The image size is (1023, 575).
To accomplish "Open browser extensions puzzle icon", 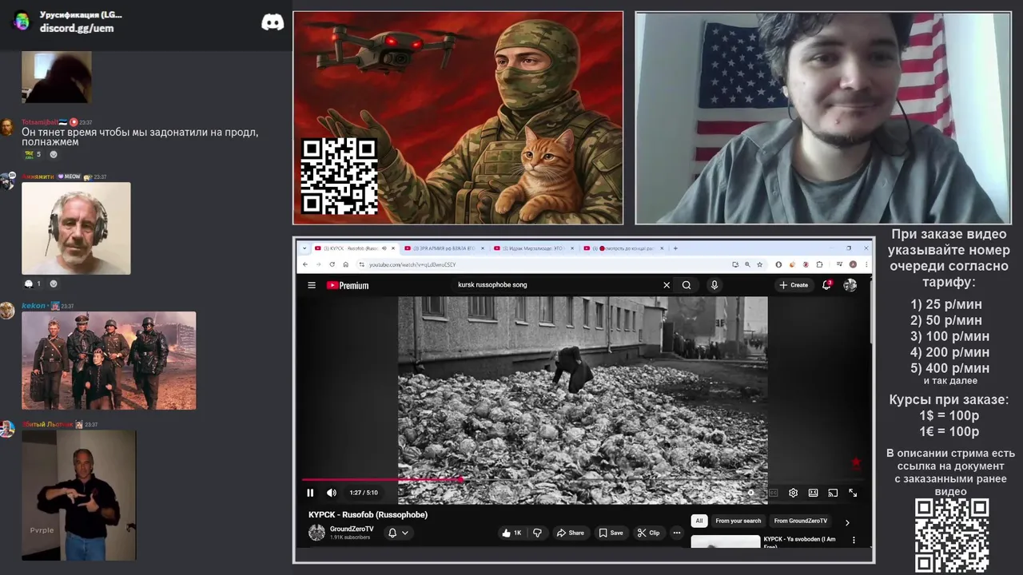I will pyautogui.click(x=819, y=264).
